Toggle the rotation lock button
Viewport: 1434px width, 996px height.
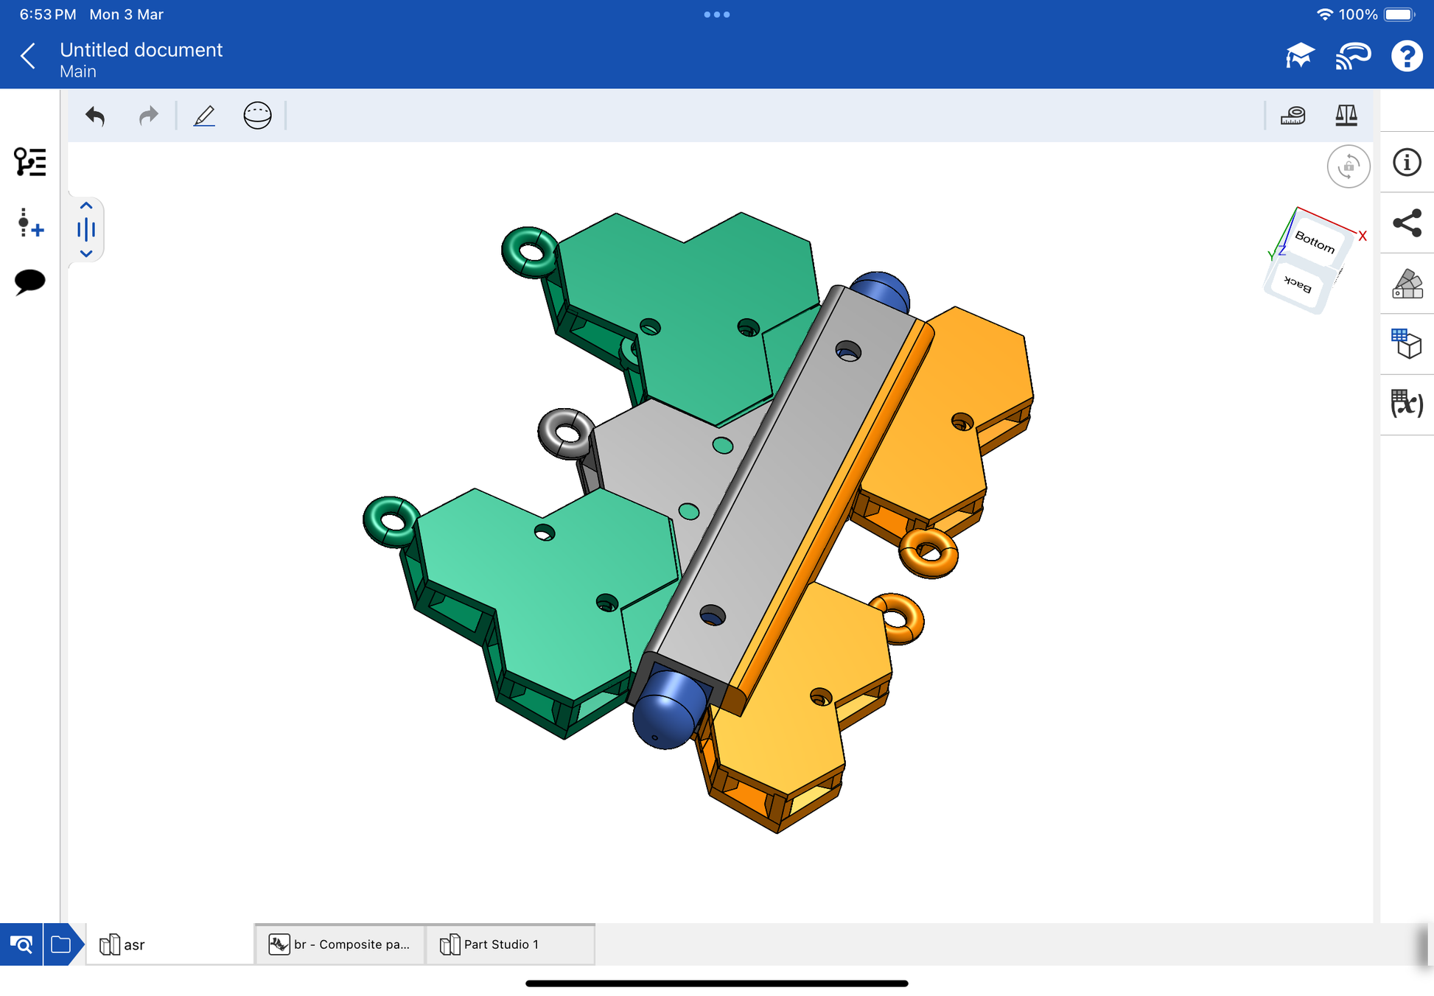click(1348, 166)
